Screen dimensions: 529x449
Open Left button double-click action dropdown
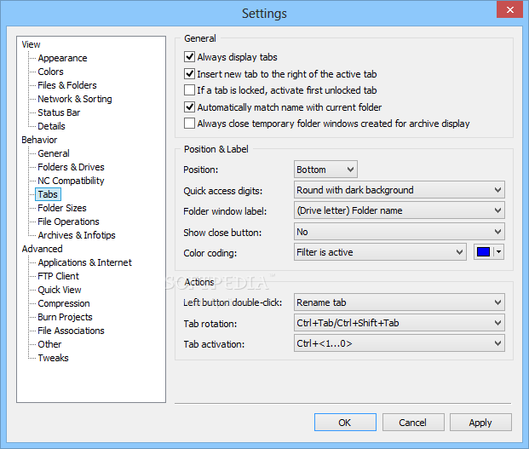(400, 302)
